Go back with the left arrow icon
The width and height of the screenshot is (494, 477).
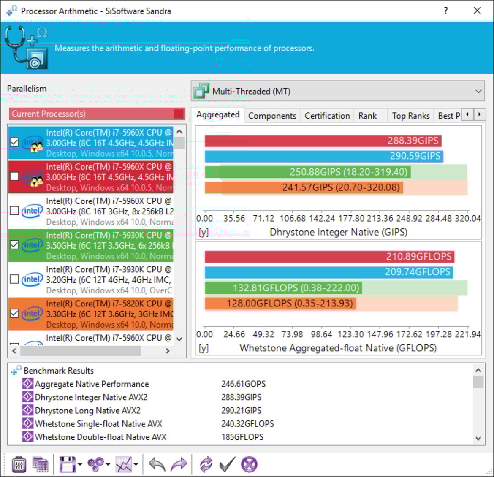[x=157, y=464]
